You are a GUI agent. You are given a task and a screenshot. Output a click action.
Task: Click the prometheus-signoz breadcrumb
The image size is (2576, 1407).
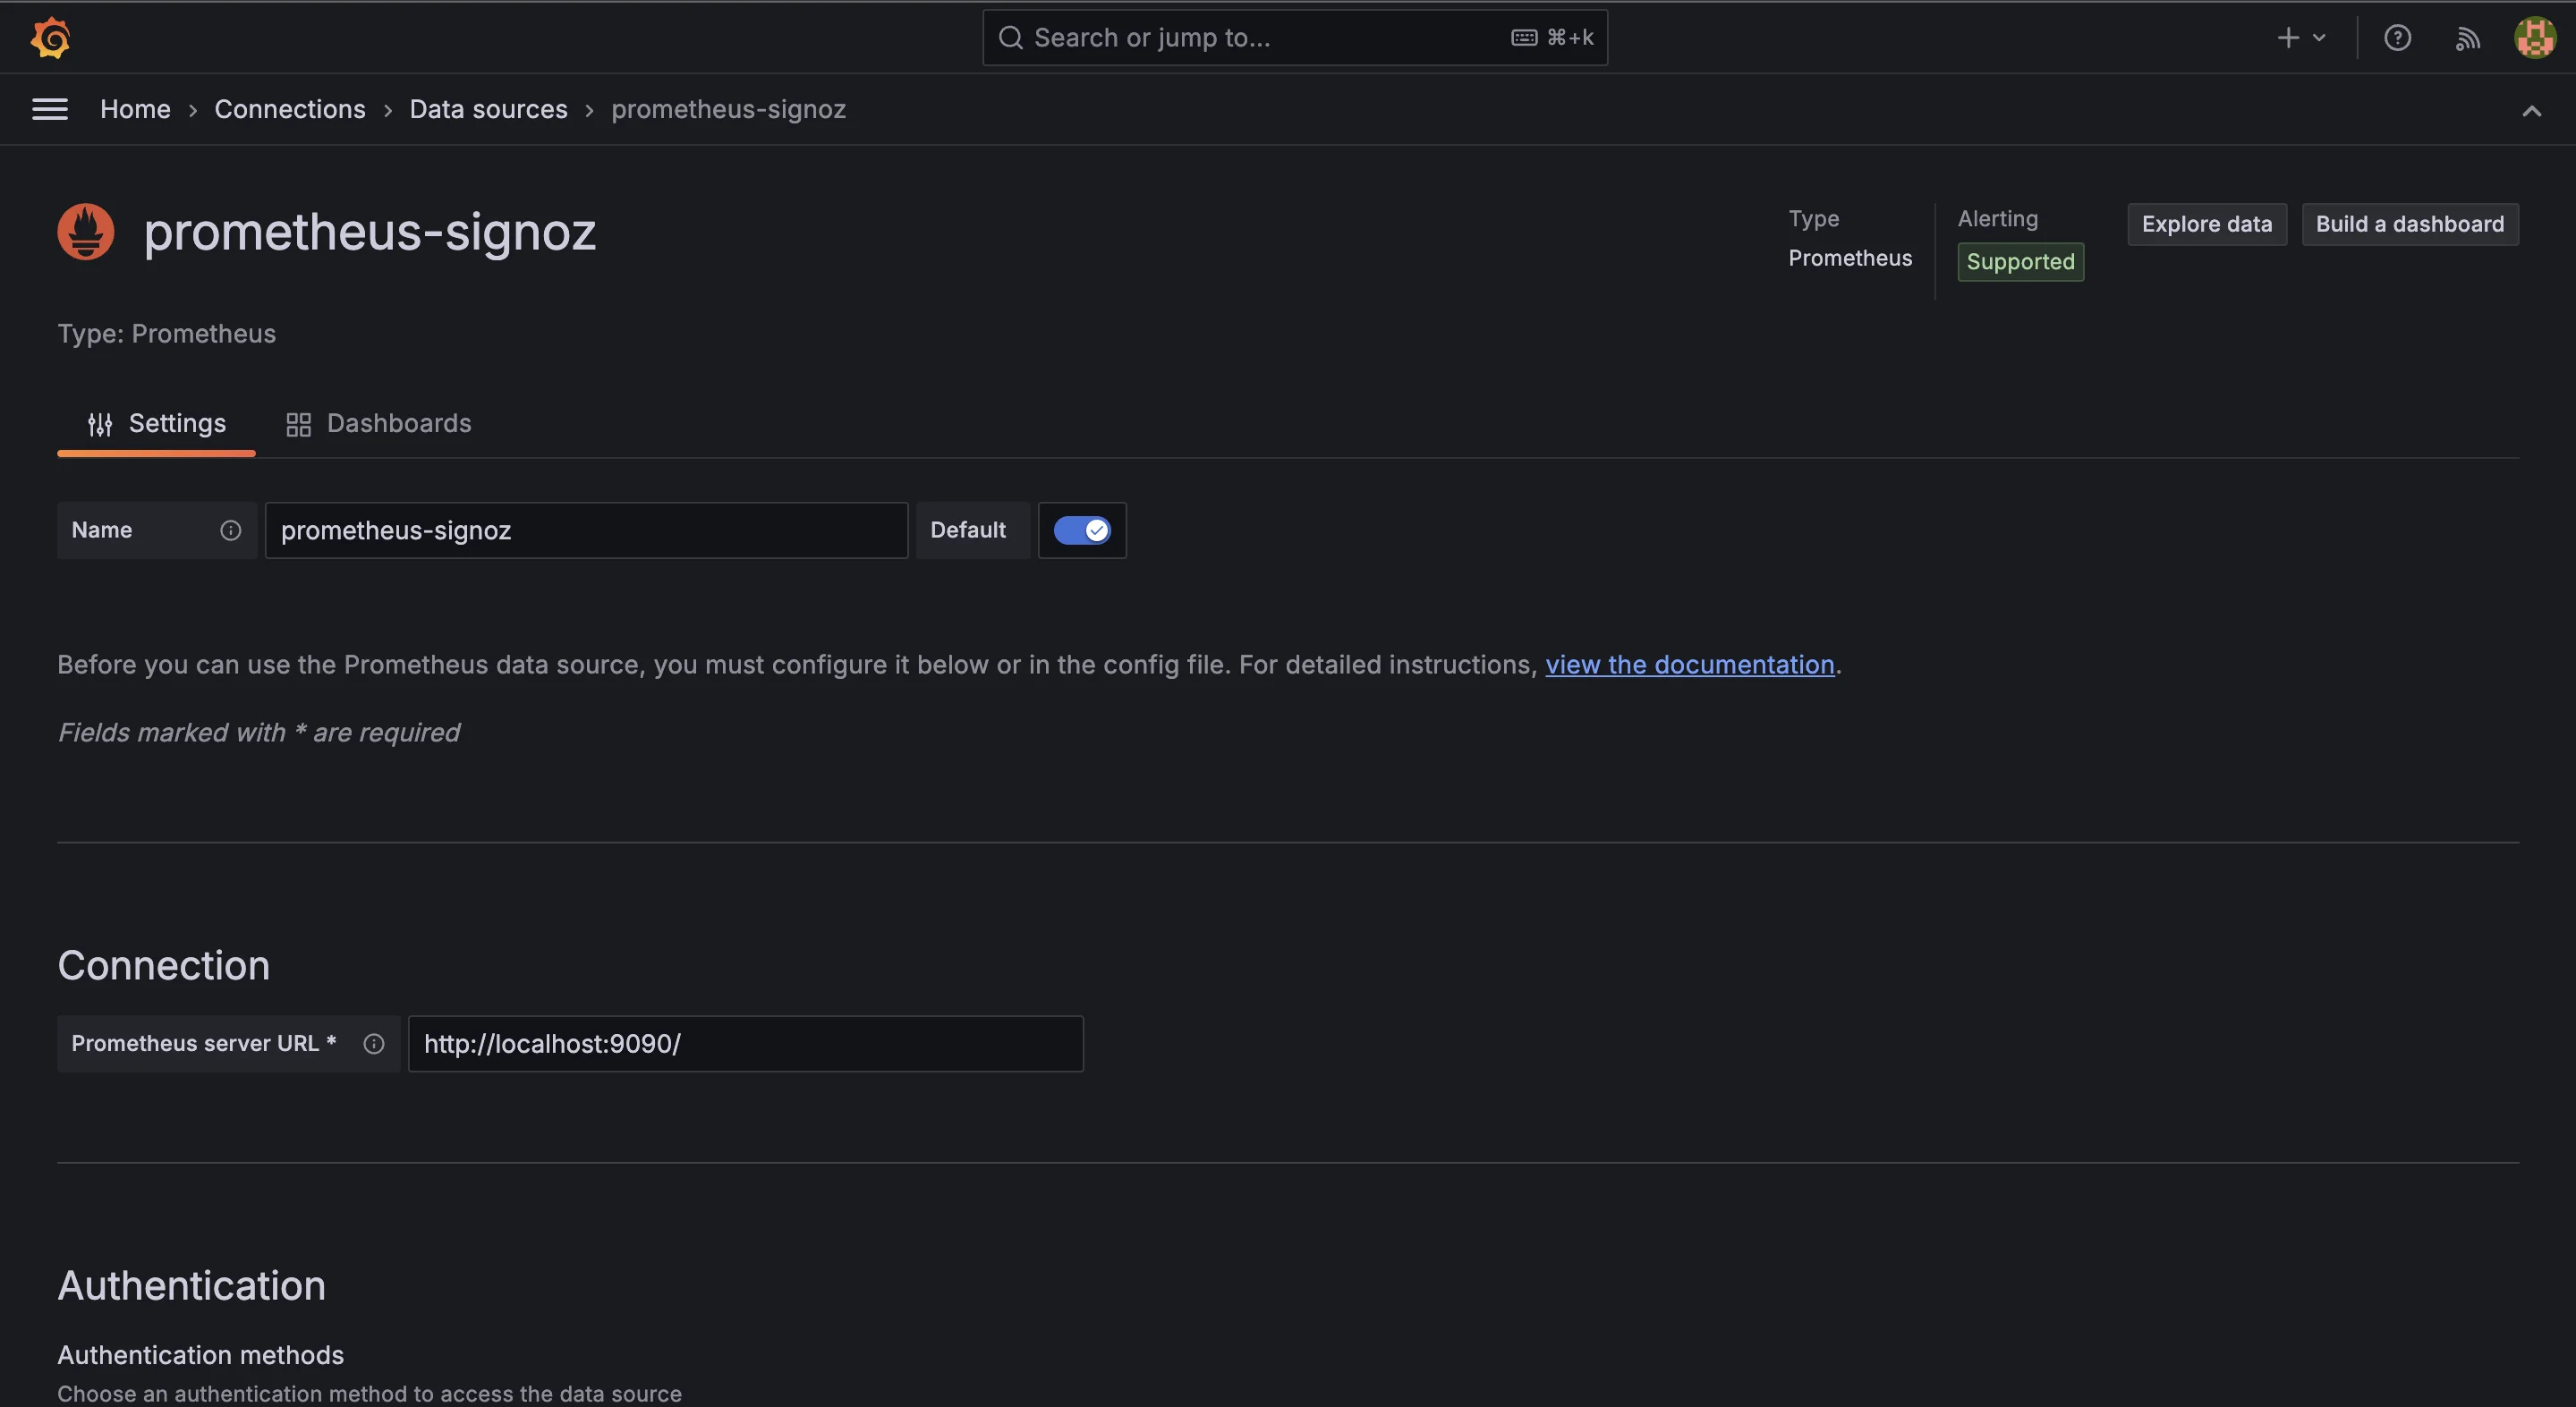(x=728, y=109)
